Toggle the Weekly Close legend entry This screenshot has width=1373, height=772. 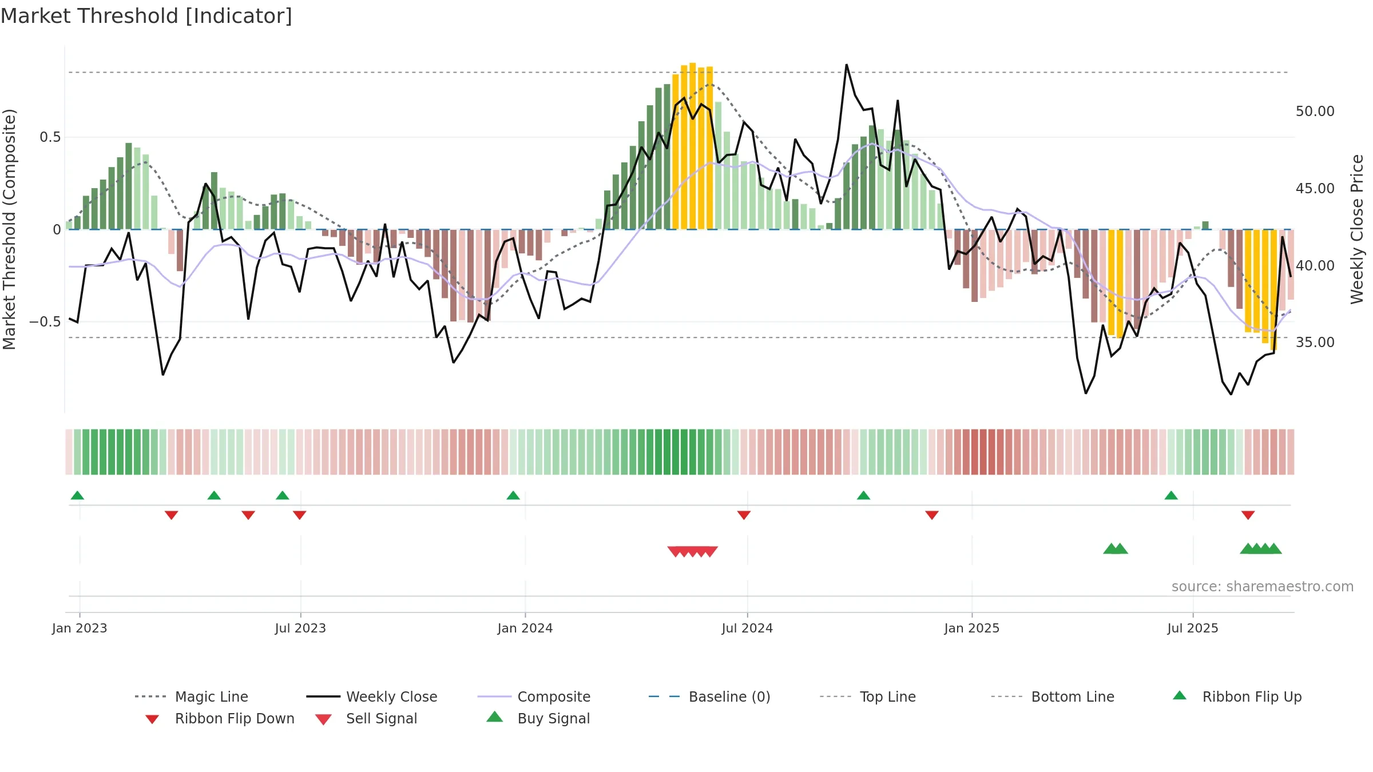tap(372, 697)
